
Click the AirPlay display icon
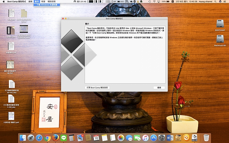[x=159, y=2]
